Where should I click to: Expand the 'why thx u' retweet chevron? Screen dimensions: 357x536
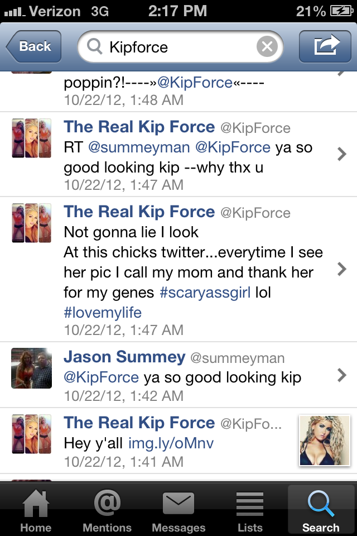tap(341, 154)
